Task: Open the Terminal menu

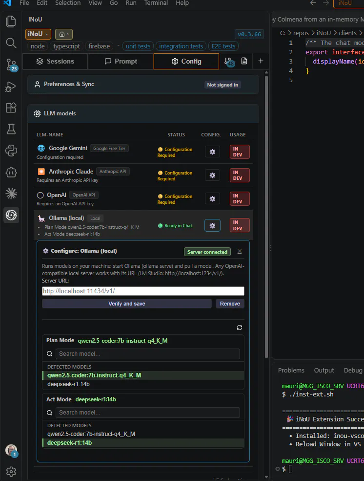Action: tap(156, 3)
